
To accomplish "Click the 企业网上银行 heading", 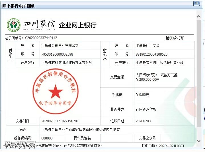I will [78, 25].
